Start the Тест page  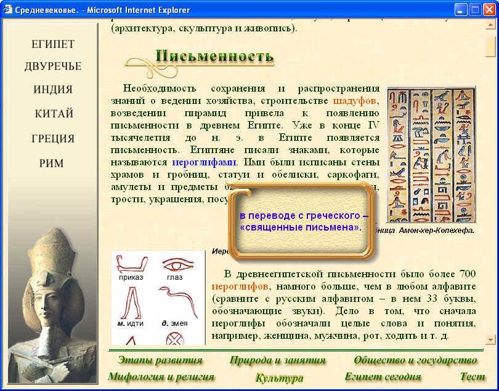coord(473,377)
